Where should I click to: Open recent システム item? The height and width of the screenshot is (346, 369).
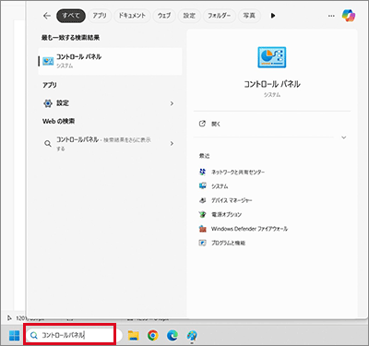click(220, 186)
